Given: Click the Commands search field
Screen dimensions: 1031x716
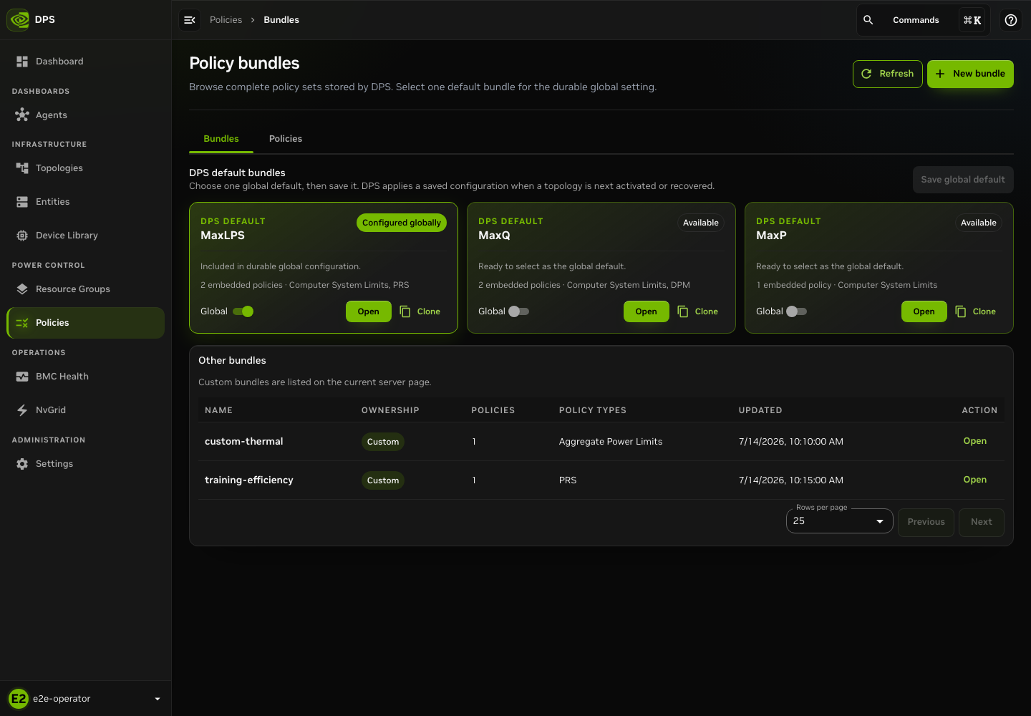Looking at the screenshot, I should pyautogui.click(x=922, y=20).
